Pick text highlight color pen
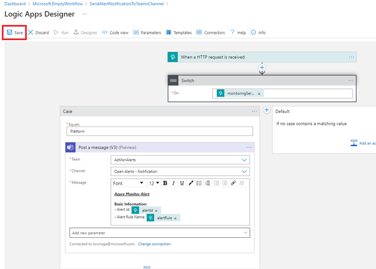The width and height of the screenshot is (376, 269). click(191, 183)
